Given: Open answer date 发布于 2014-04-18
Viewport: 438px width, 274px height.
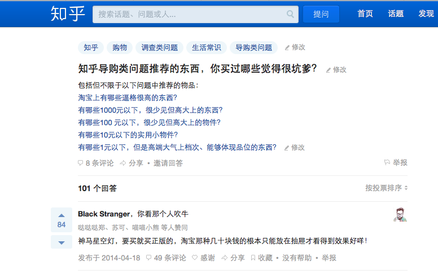Looking at the screenshot, I should [109, 258].
